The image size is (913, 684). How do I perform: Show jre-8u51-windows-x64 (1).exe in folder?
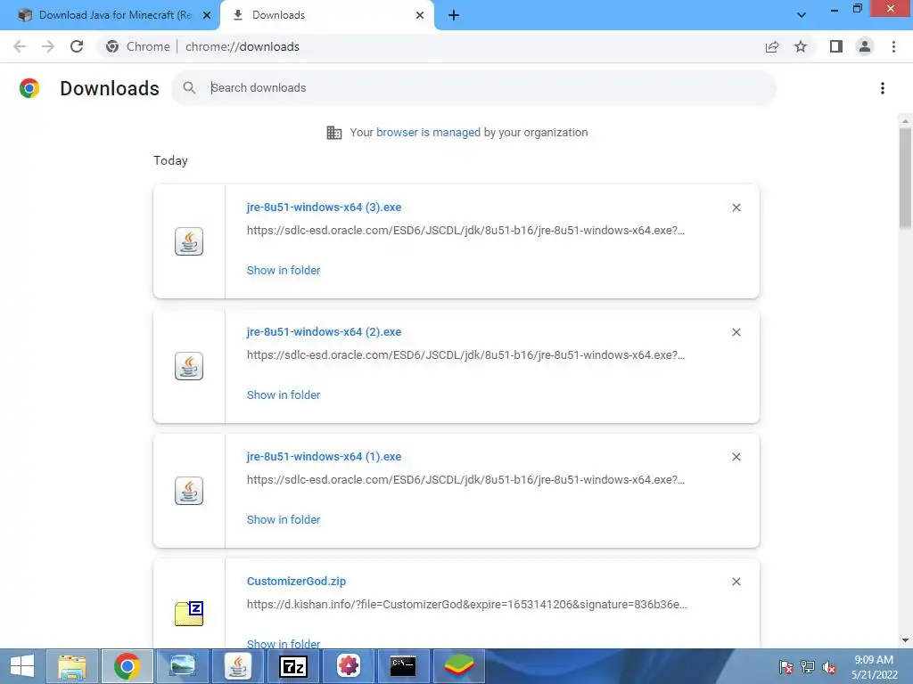tap(284, 520)
